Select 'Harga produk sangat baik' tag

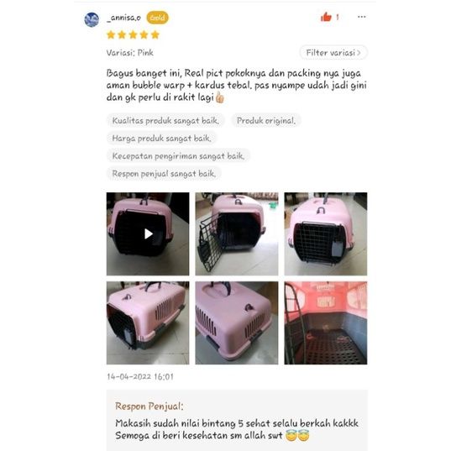click(161, 139)
